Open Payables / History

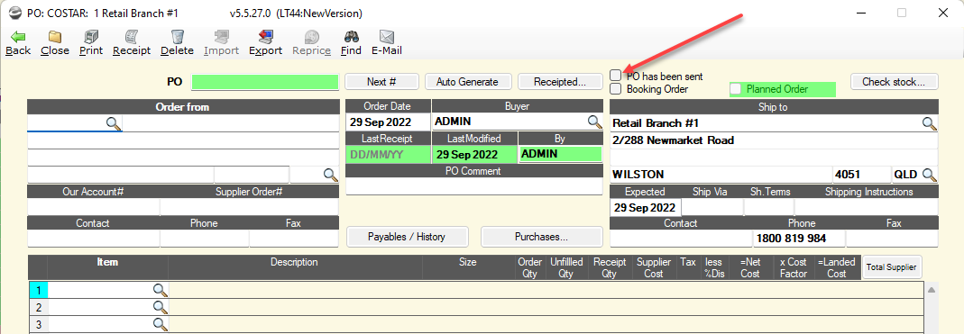coord(407,237)
